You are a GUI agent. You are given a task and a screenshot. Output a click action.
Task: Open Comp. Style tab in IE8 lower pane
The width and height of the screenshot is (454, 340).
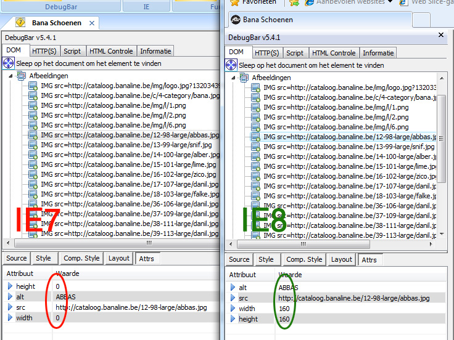coord(304,260)
